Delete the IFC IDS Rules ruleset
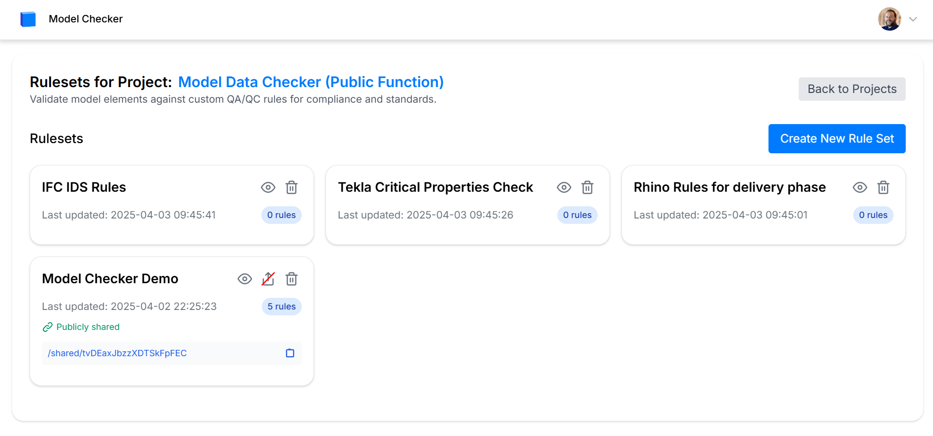 [x=292, y=187]
